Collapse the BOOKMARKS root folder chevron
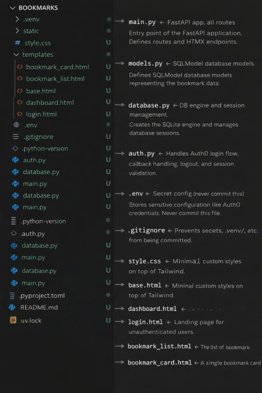Image resolution: width=262 pixels, height=393 pixels. pos(13,8)
